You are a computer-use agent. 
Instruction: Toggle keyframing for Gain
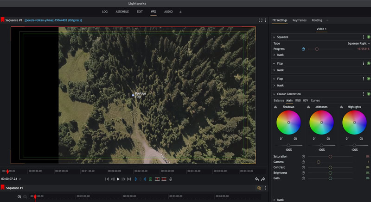click(303, 178)
